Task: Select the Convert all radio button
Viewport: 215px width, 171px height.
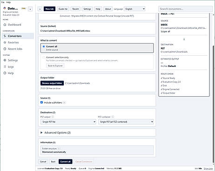Action: [x=44, y=46]
